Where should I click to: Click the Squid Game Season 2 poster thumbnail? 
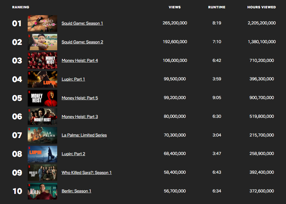(42, 42)
